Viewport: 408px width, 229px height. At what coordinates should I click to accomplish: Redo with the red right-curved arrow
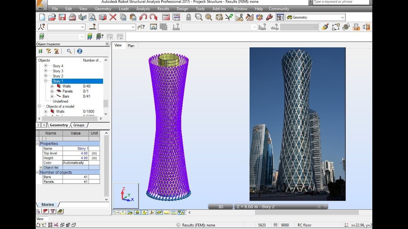[x=153, y=17]
